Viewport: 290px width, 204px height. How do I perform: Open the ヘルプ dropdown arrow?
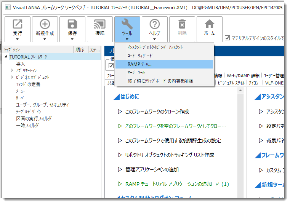[154, 39]
